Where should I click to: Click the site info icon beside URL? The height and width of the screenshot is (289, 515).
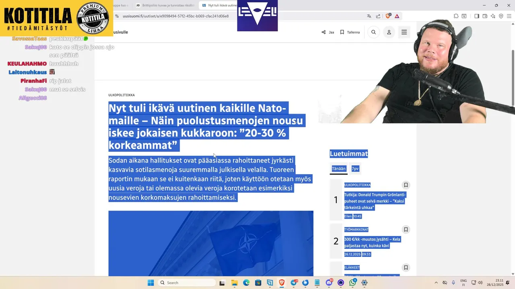pyautogui.click(x=117, y=16)
